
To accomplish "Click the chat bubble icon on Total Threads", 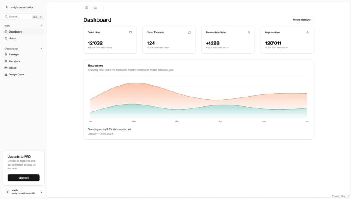I will [x=189, y=33].
